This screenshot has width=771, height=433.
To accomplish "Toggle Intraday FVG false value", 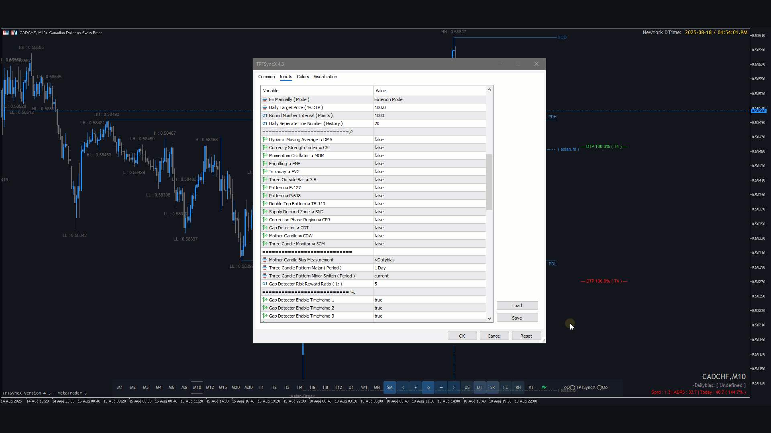I will pyautogui.click(x=429, y=172).
